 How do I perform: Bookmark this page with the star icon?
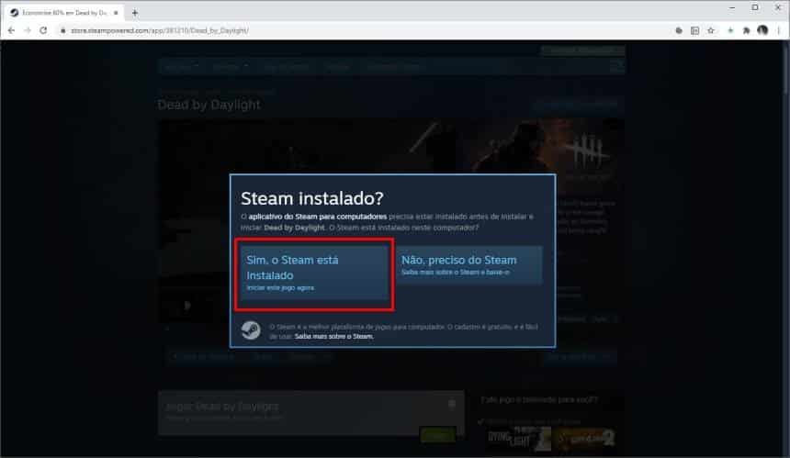[711, 30]
